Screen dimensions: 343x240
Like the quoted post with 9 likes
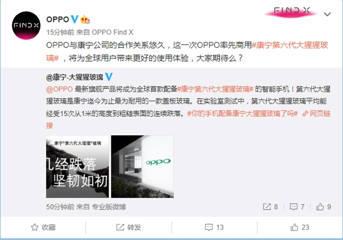coord(324,207)
